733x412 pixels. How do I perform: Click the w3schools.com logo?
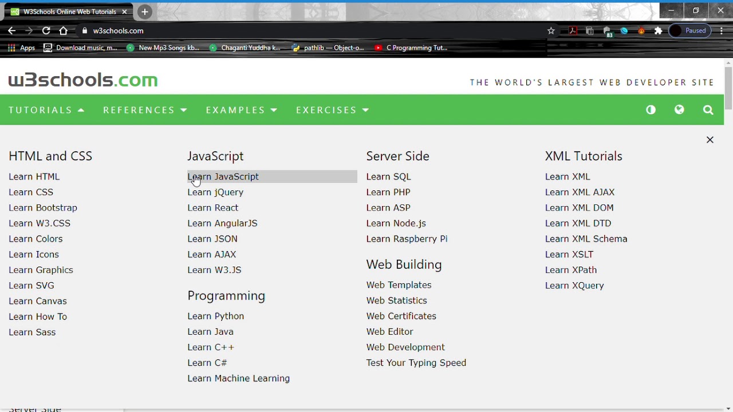[83, 80]
